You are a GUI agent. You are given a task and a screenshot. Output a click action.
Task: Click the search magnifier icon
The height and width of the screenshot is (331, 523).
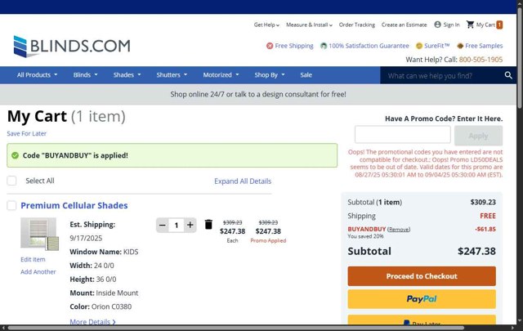pyautogui.click(x=508, y=75)
